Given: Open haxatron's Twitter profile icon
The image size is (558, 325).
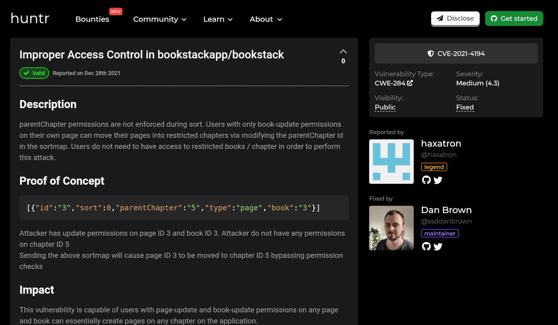Looking at the screenshot, I should click(x=438, y=180).
